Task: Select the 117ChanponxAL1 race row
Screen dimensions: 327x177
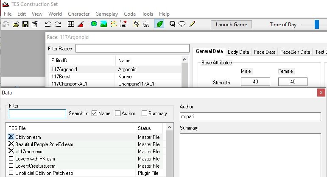Action: (115, 84)
